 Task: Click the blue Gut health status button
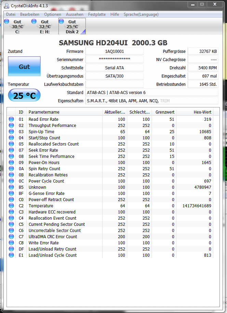(24, 66)
